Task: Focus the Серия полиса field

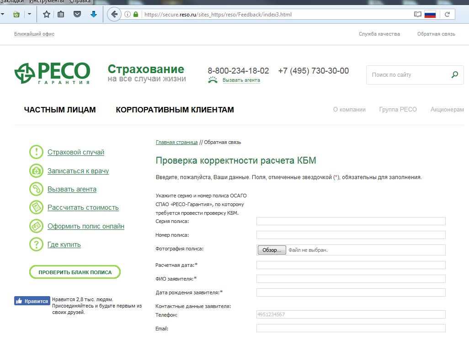Action: click(351, 221)
